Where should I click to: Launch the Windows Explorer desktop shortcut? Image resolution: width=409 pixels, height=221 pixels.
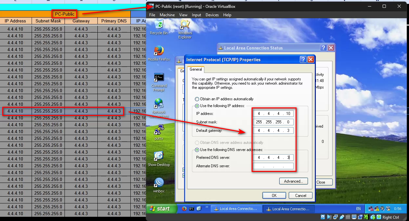coord(185,29)
